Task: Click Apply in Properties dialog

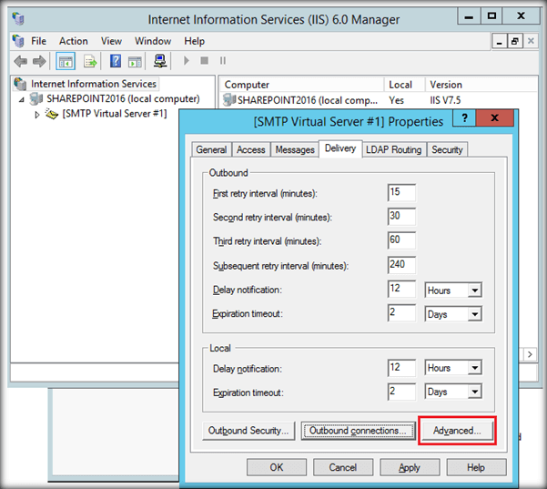Action: [410, 467]
